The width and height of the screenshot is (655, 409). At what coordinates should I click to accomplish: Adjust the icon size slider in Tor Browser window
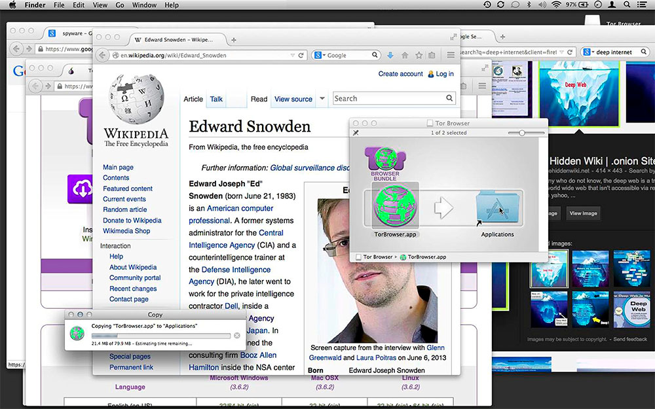(x=522, y=133)
